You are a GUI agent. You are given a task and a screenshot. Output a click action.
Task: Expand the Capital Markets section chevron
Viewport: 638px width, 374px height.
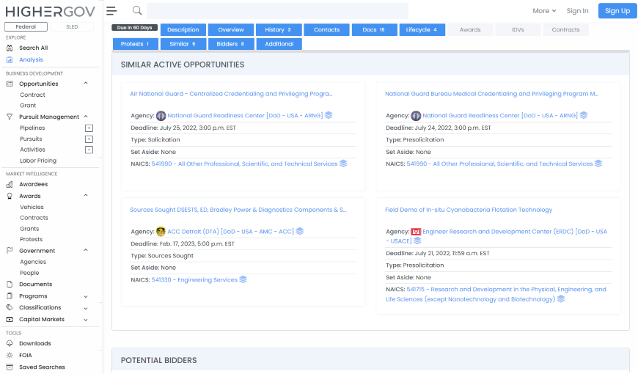point(86,320)
